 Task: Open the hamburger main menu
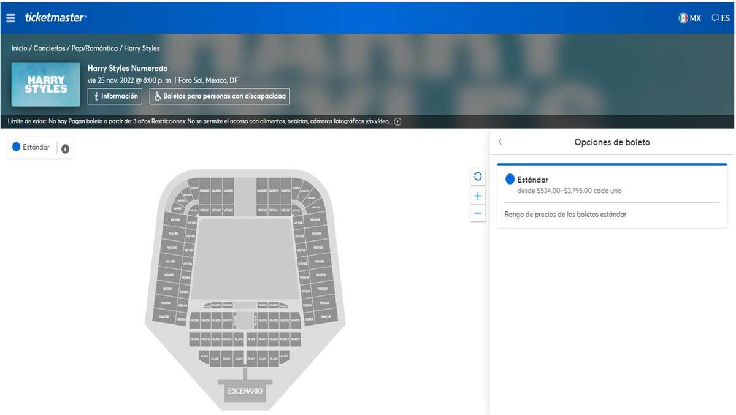10,18
